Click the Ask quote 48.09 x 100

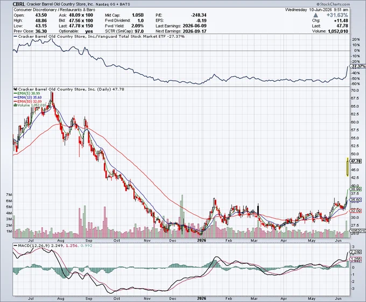click(x=81, y=15)
